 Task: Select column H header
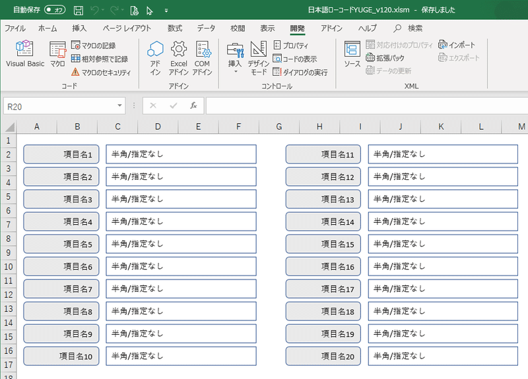coord(319,127)
